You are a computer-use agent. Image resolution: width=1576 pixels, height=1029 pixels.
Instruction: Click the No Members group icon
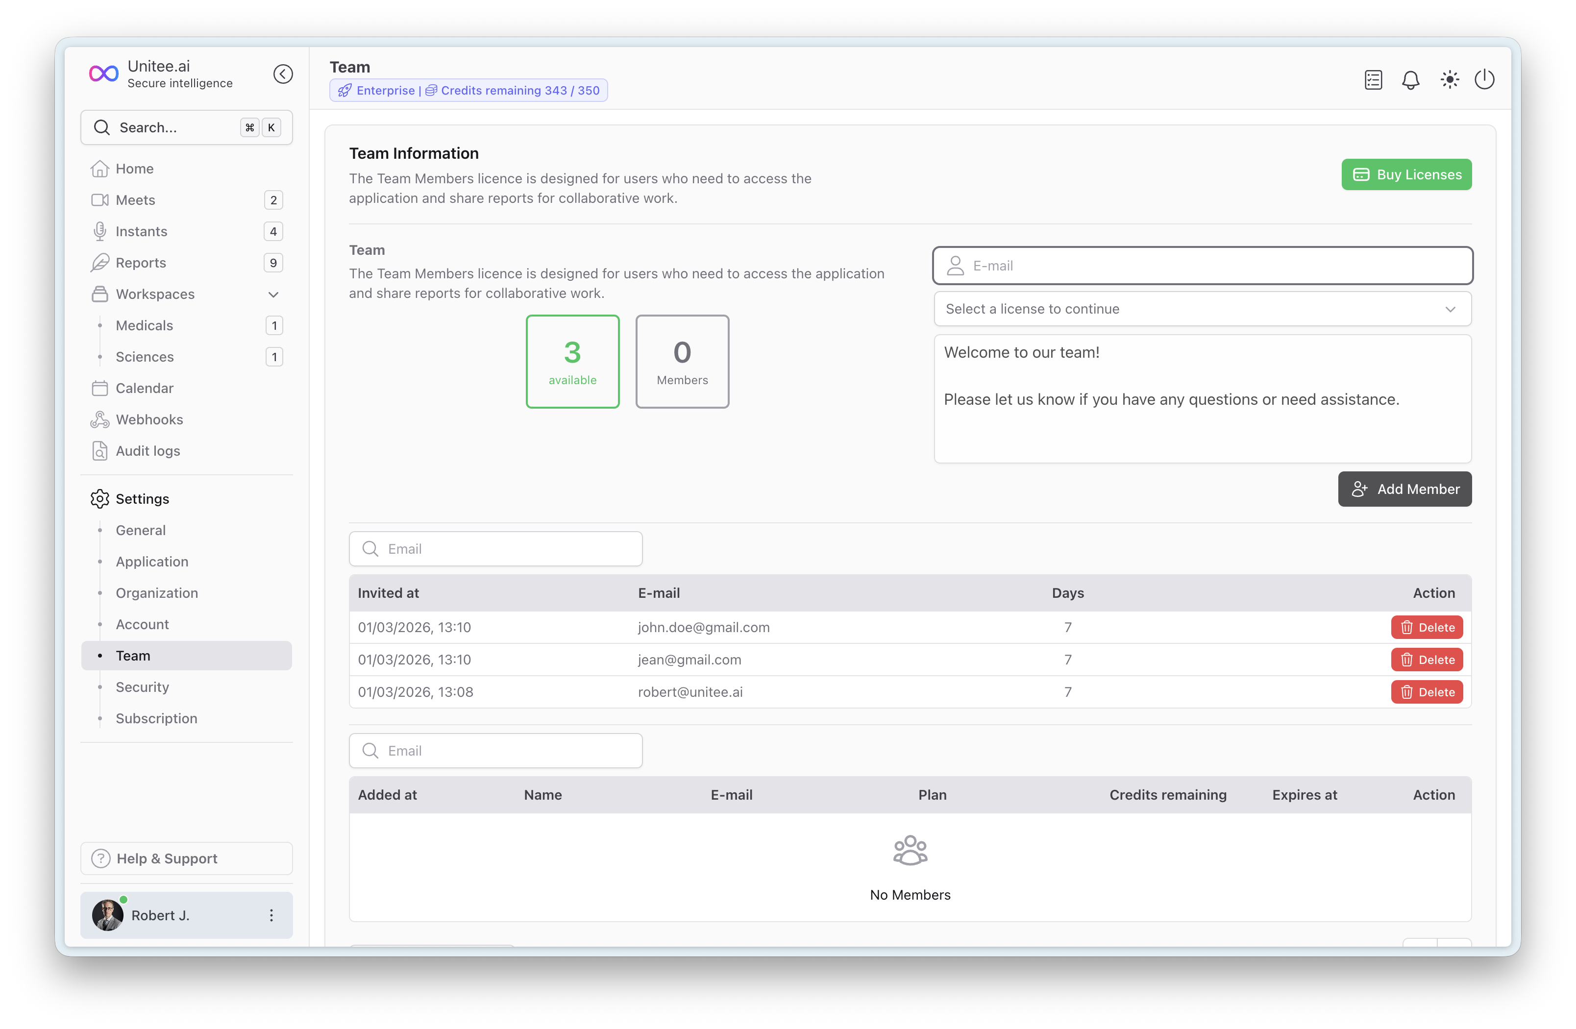pyautogui.click(x=910, y=850)
